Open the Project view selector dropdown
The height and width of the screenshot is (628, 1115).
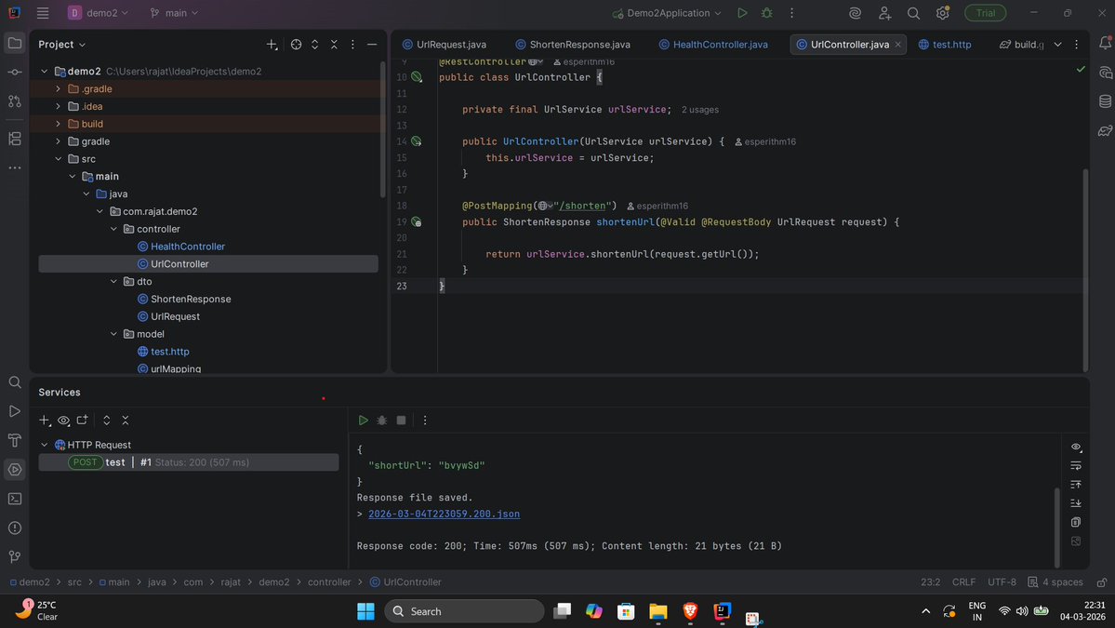click(x=62, y=44)
